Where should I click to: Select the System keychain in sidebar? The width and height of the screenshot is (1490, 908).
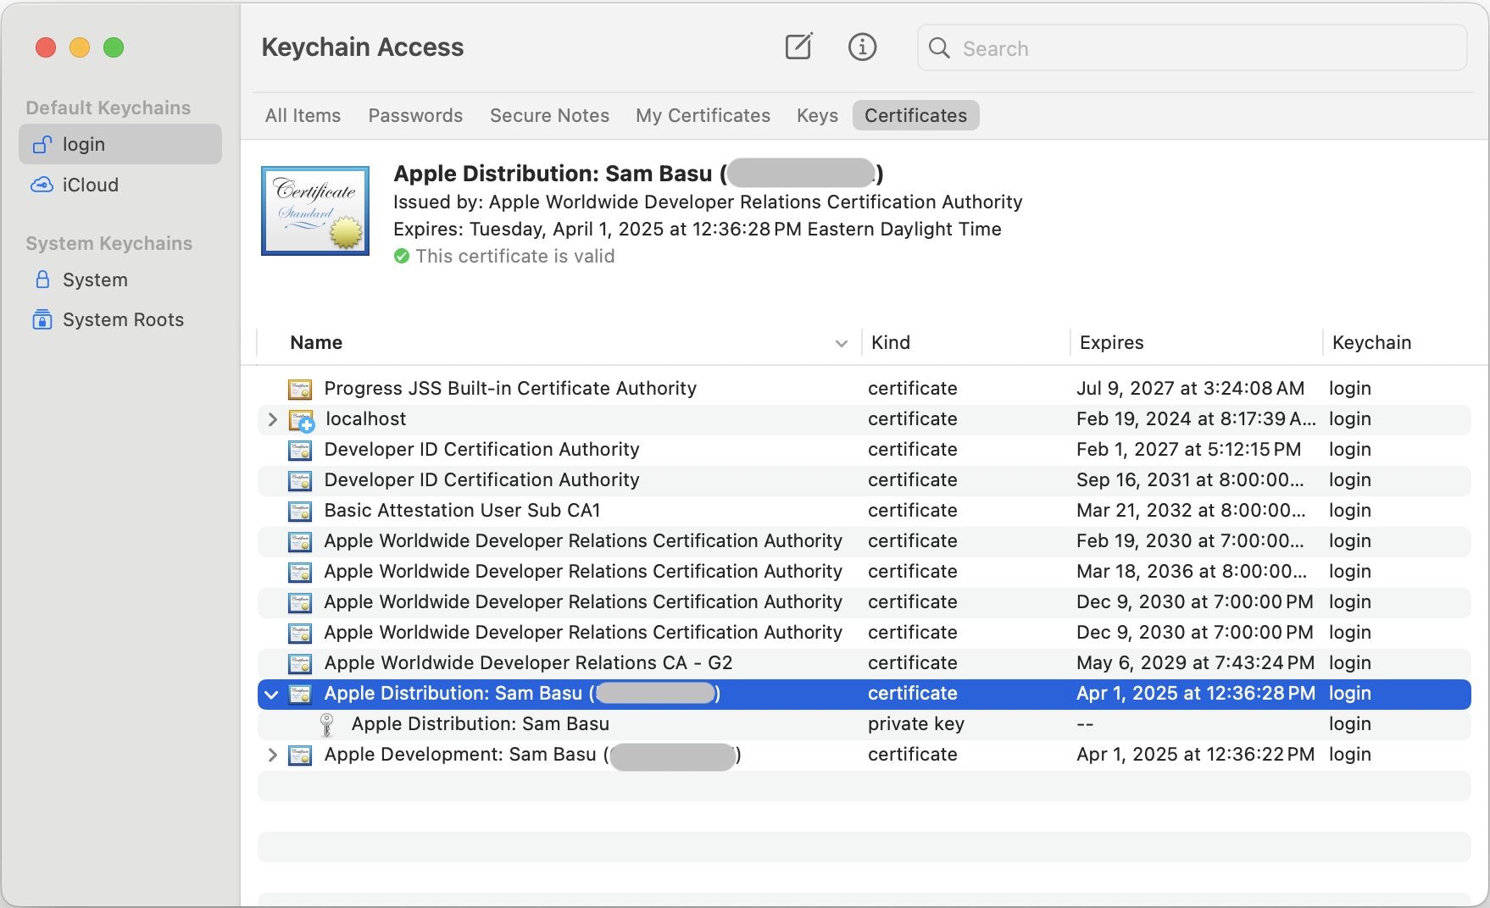click(120, 280)
